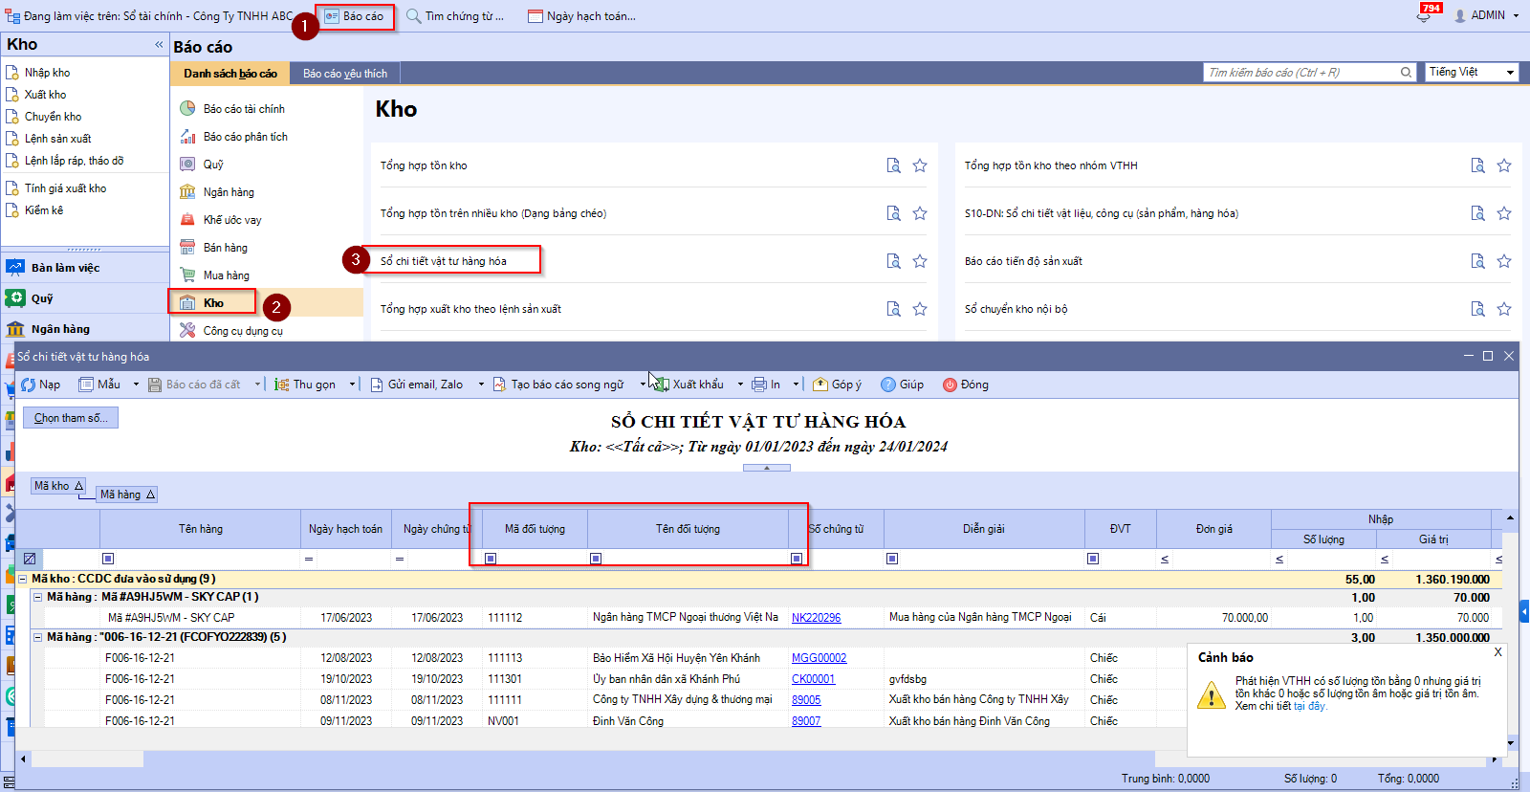Screen dimensions: 1530x792
Task: Close the Cảnh báo warning popup
Action: 1497,651
